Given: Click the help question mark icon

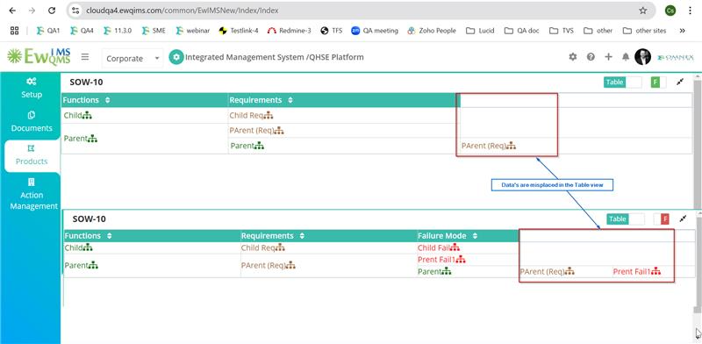Looking at the screenshot, I should (x=591, y=57).
